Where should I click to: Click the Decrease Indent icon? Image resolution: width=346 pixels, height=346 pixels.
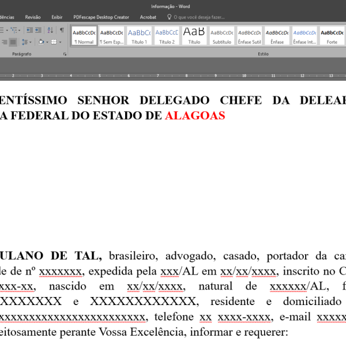click(30, 30)
